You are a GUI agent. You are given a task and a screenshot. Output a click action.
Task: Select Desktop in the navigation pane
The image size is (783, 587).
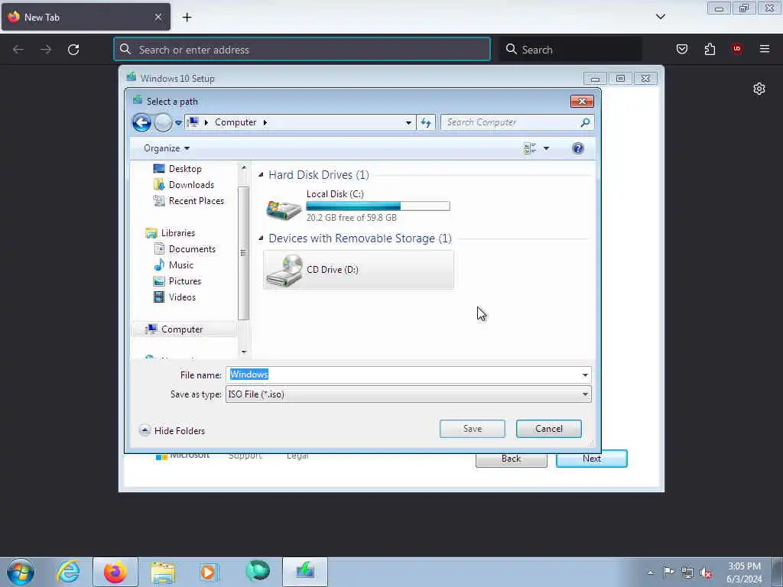point(177,169)
